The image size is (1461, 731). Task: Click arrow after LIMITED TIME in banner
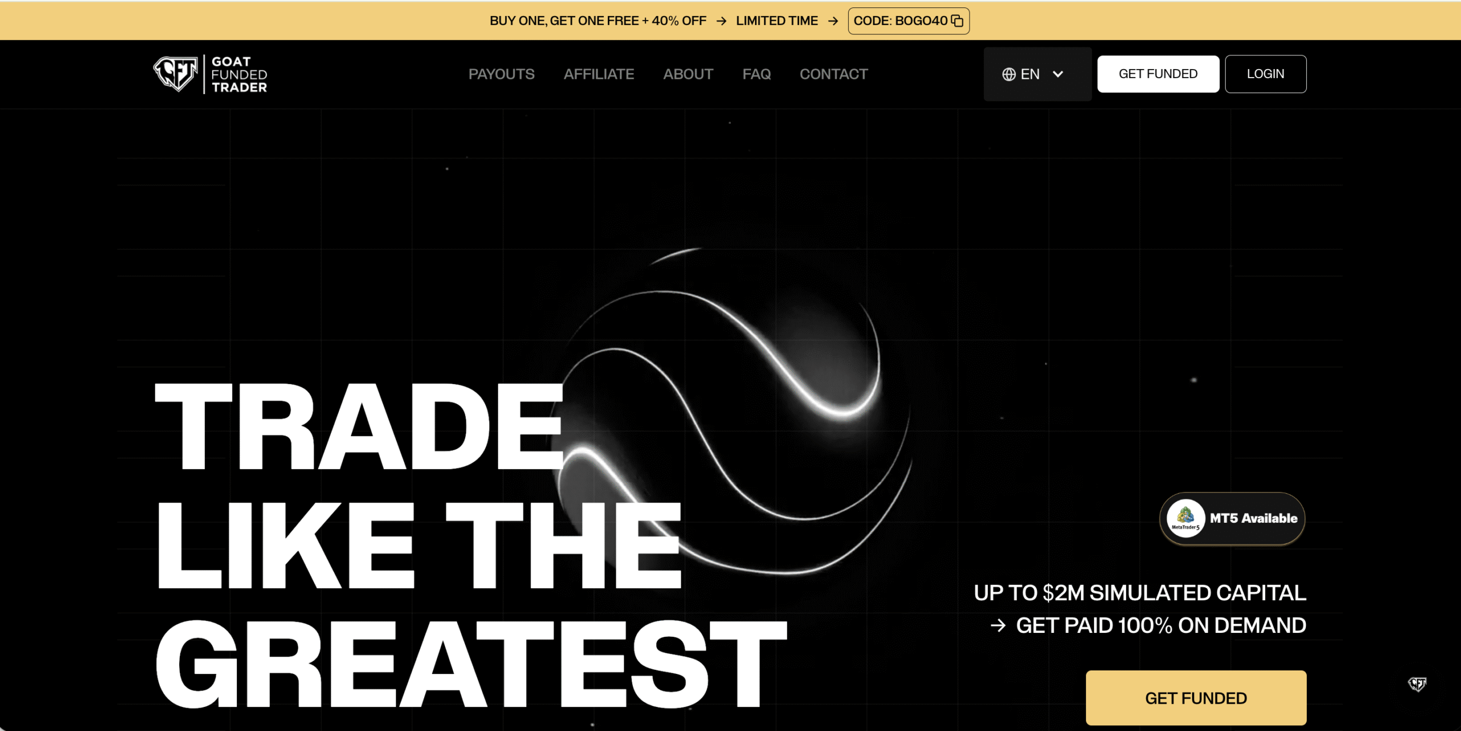pyautogui.click(x=833, y=21)
